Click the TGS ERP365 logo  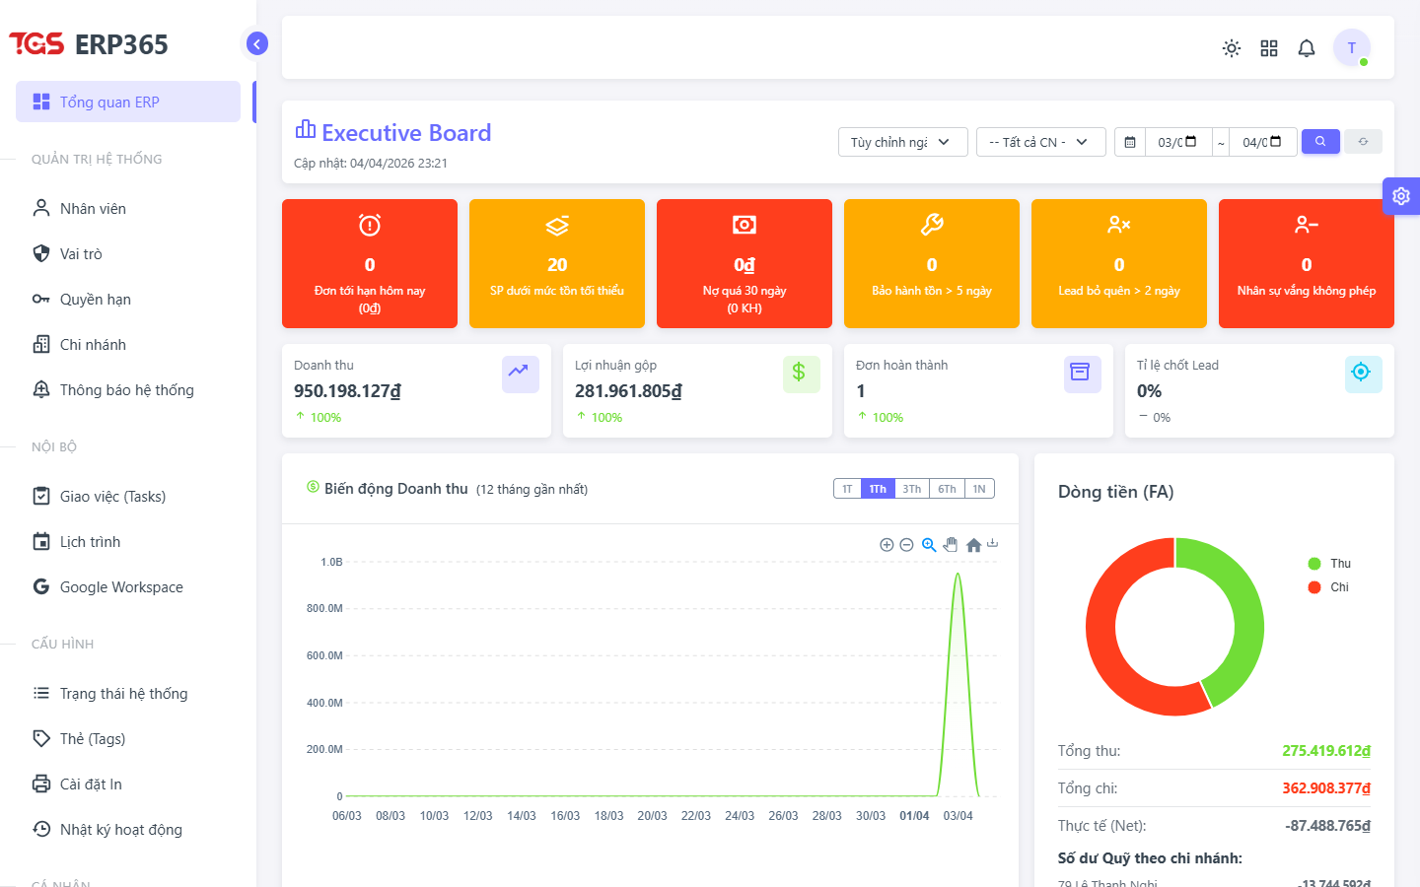point(89,44)
